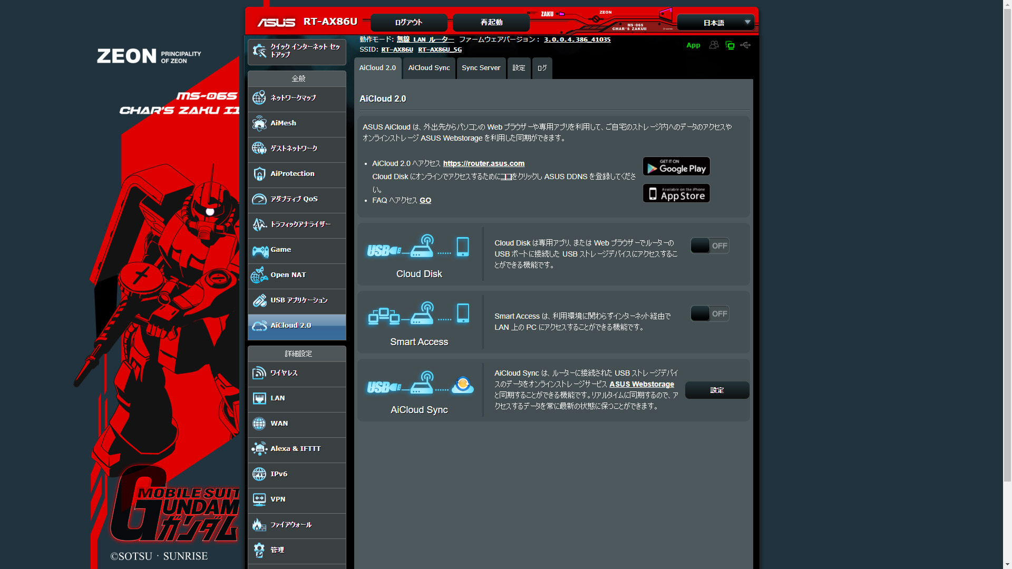The width and height of the screenshot is (1012, 569).
Task: Open the quick internet setup wizard
Action: (x=296, y=51)
